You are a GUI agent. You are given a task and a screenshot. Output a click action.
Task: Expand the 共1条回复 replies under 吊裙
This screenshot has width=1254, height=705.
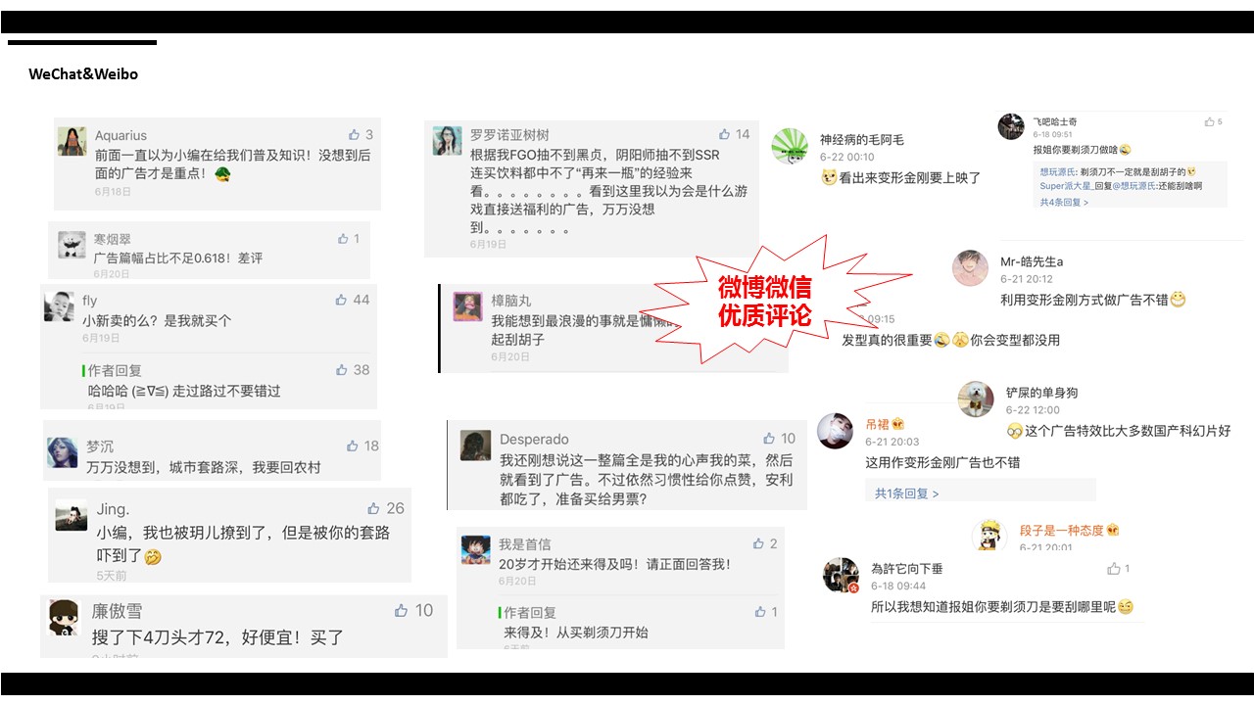pos(906,493)
